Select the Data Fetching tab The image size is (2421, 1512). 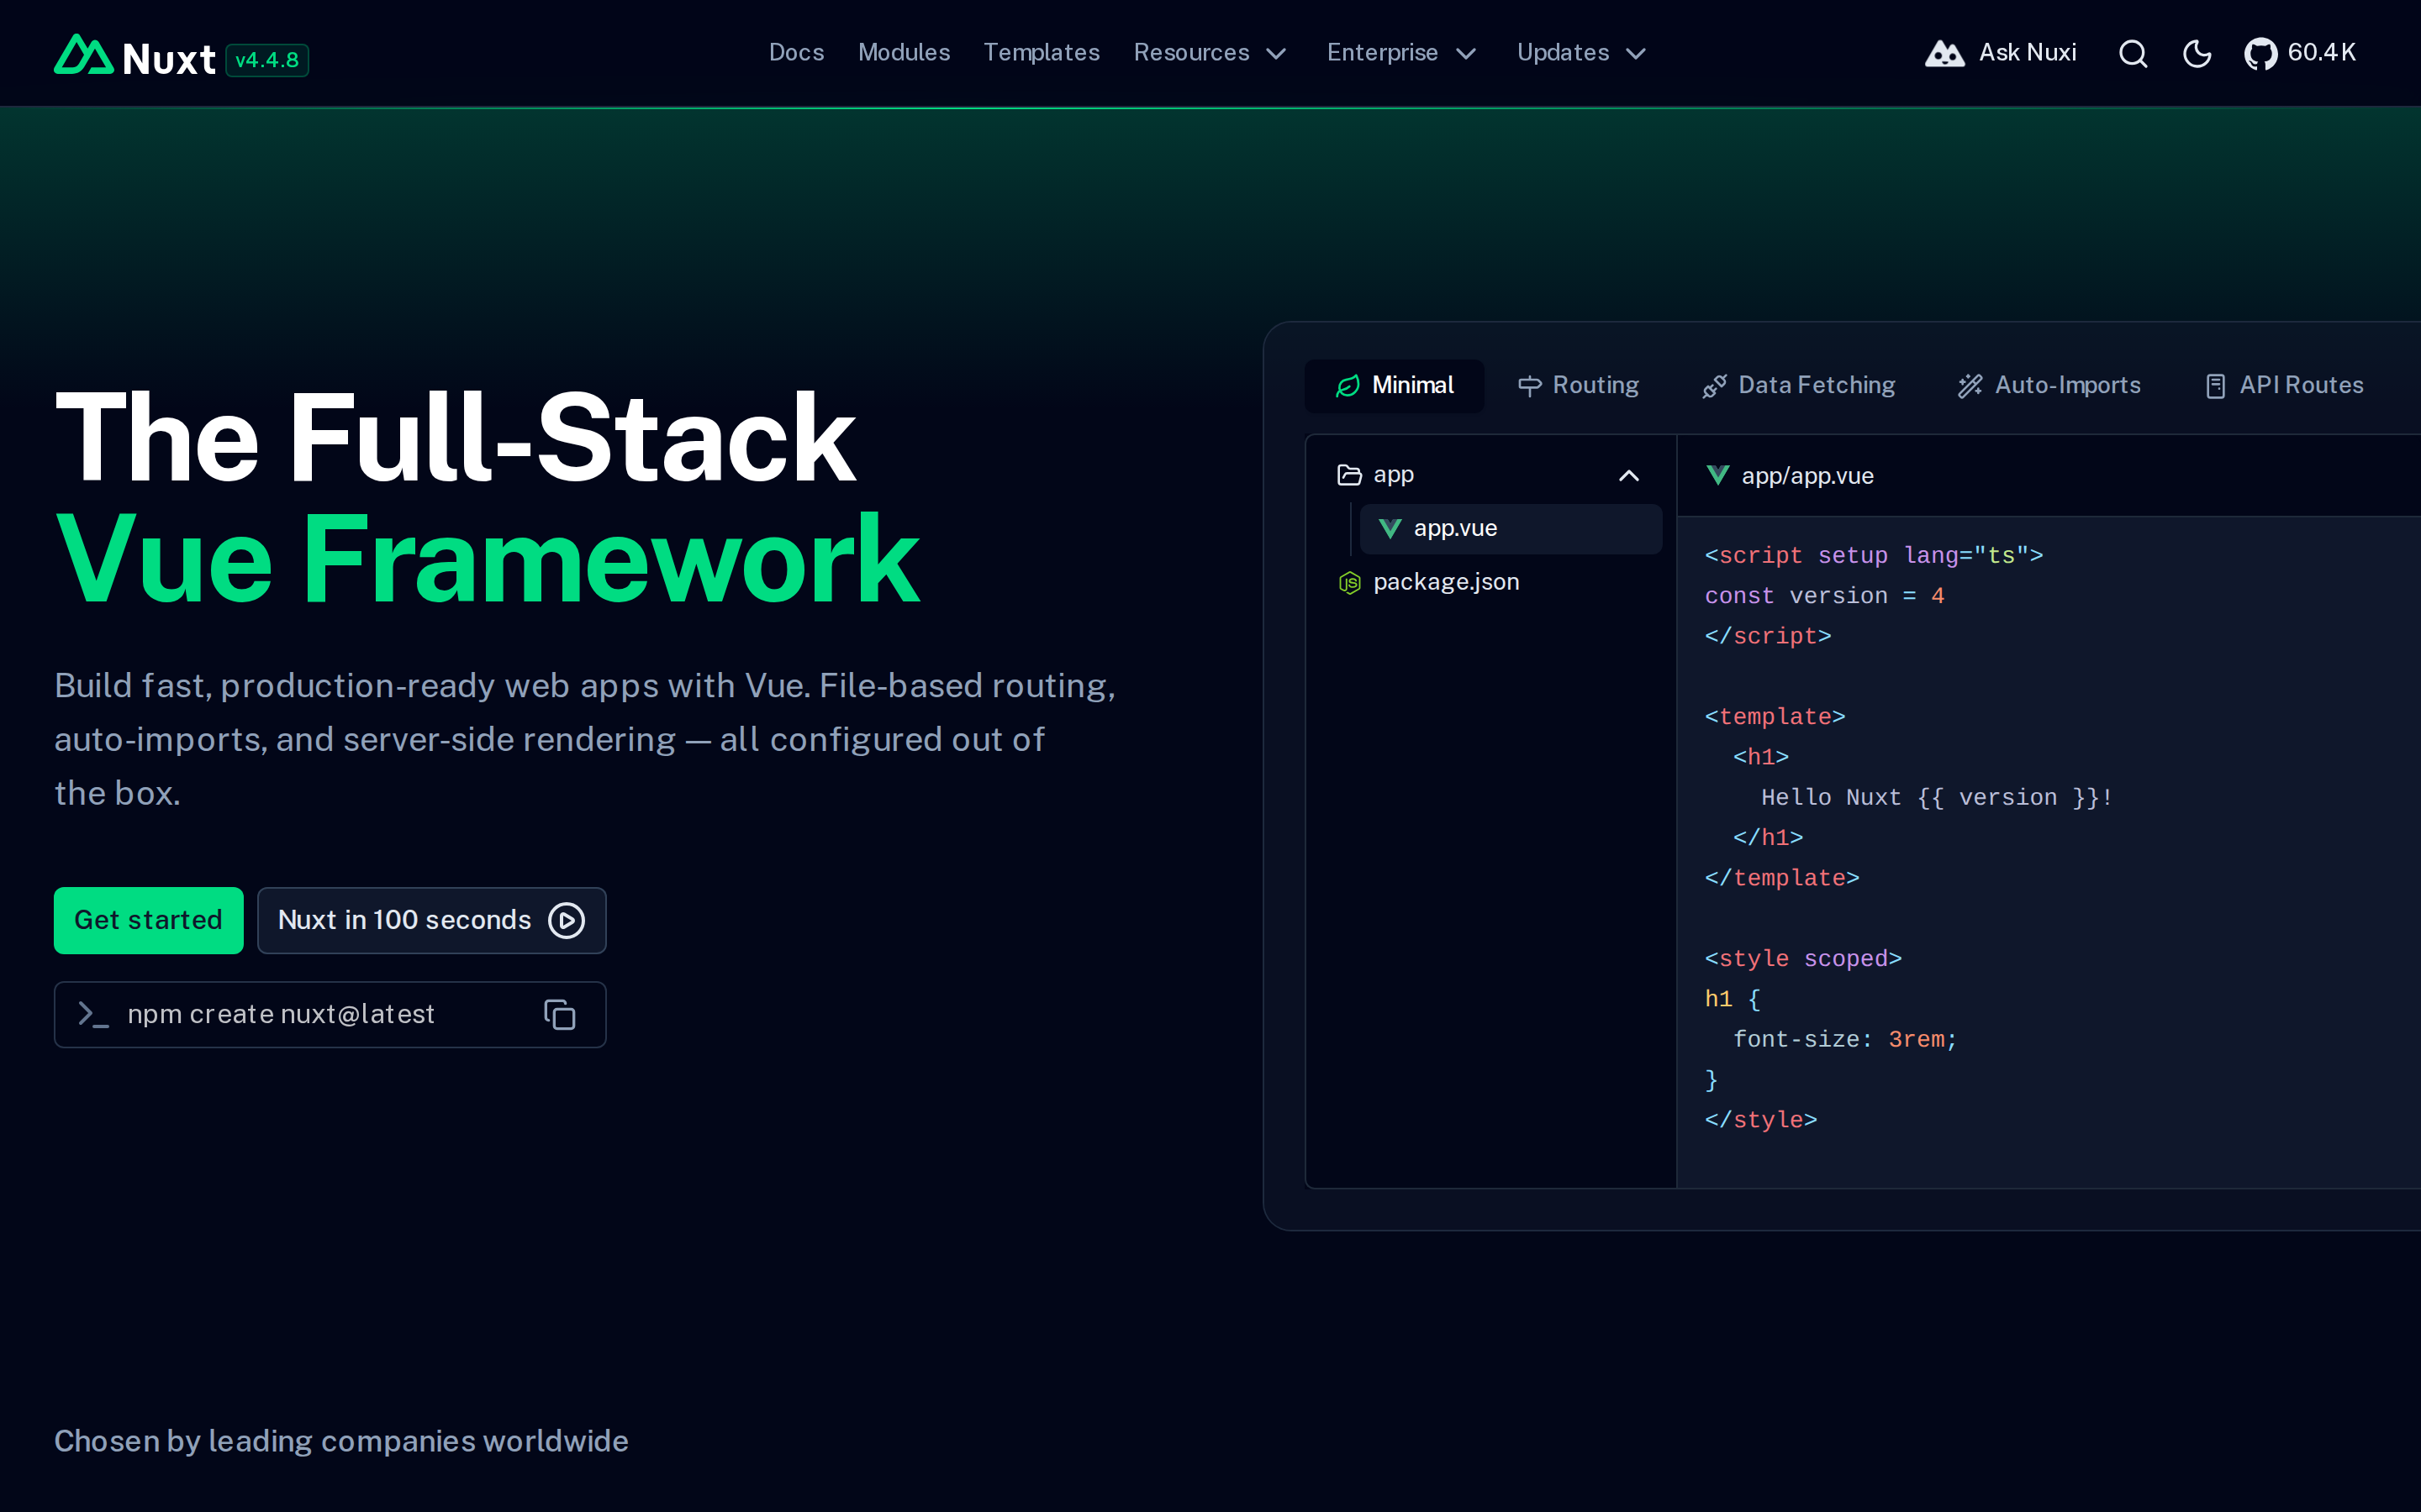click(1799, 386)
